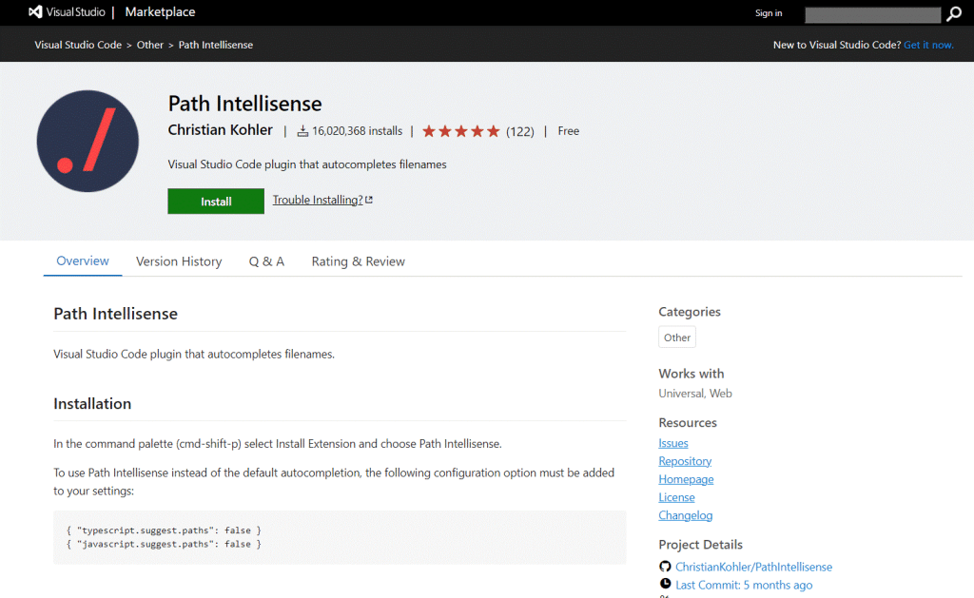Switch to the Version History tab
This screenshot has height=598, width=974.
pos(179,261)
